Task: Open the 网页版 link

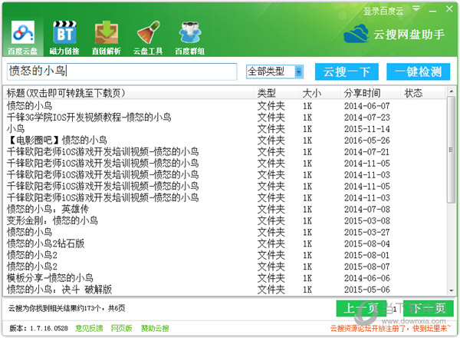Action: 121,328
